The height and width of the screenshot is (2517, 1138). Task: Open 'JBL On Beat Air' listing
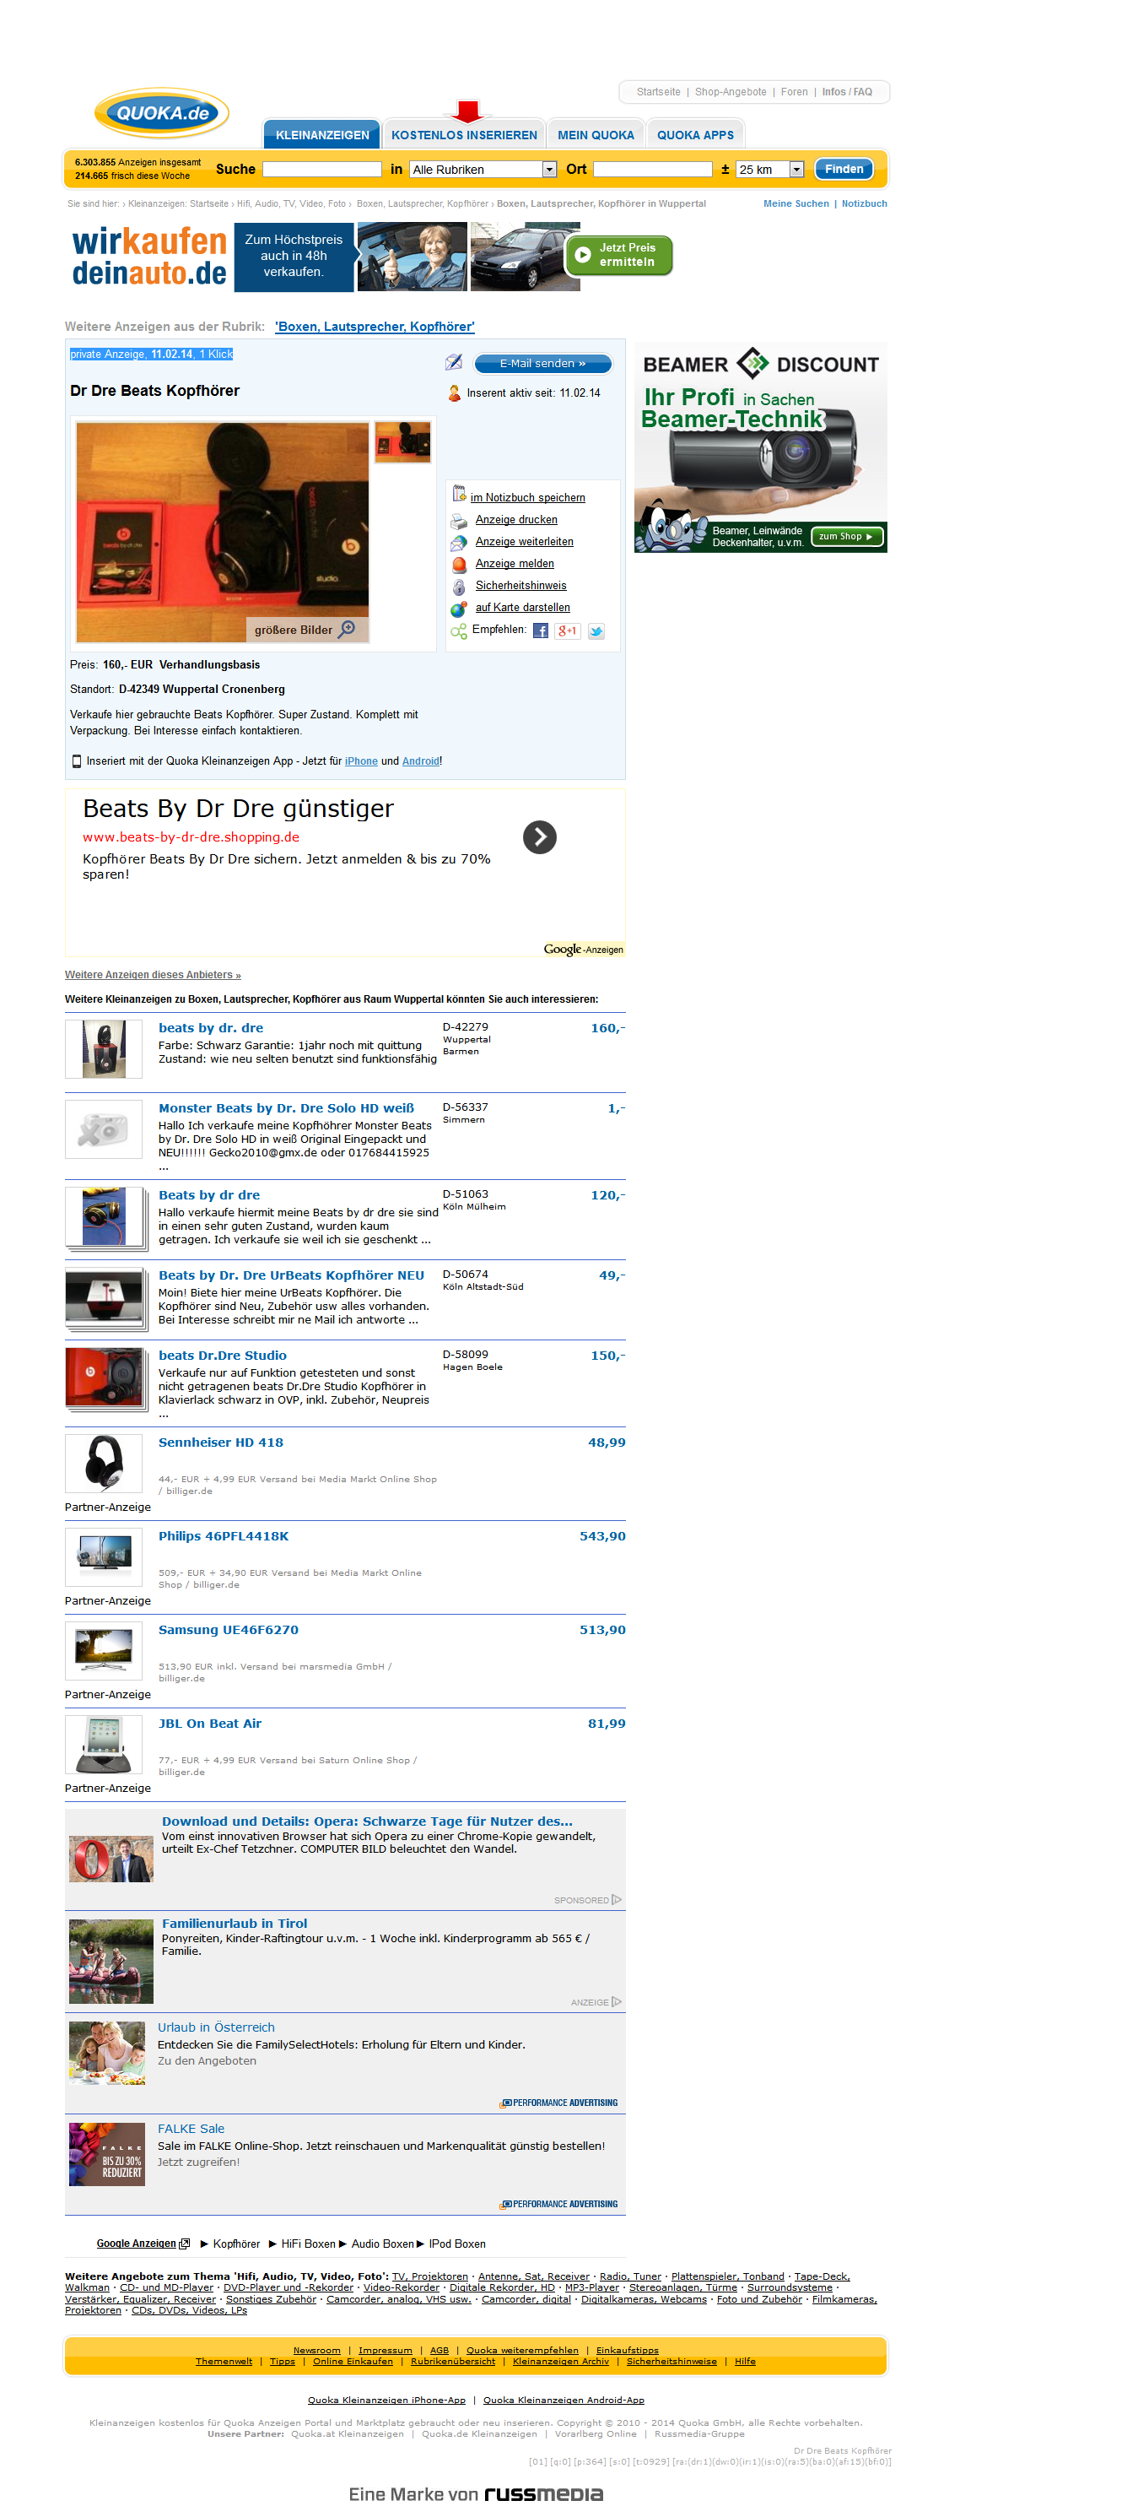point(210,1724)
